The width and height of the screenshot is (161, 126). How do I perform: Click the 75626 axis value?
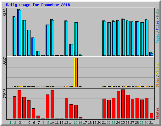[x=5, y=93]
